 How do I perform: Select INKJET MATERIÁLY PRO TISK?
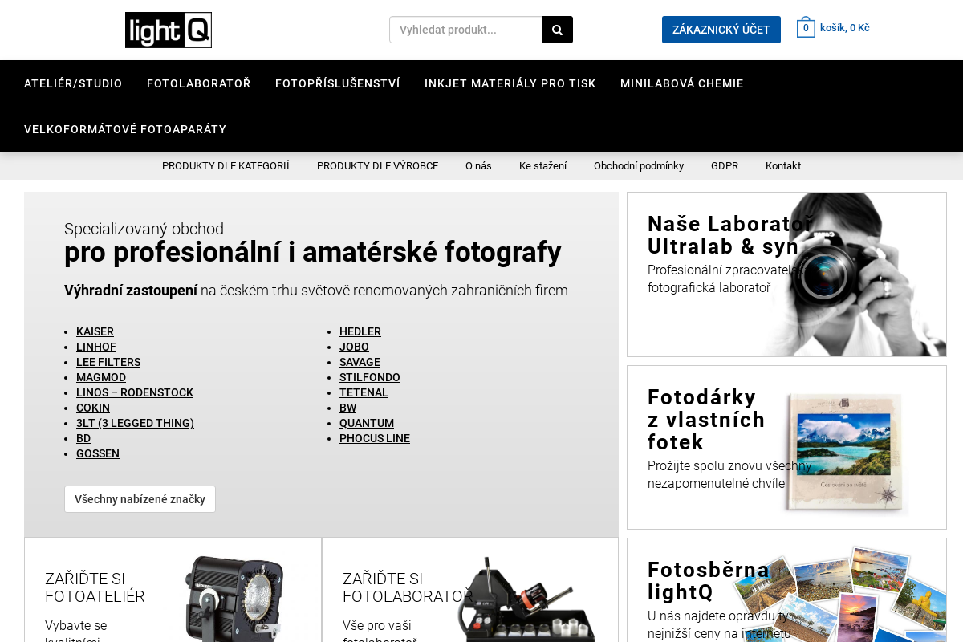510,83
